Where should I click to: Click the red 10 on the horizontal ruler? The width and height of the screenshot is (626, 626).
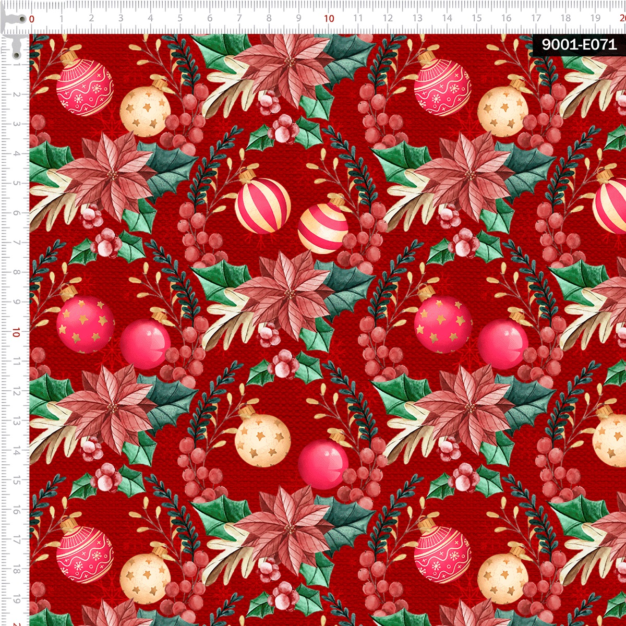coord(329,18)
